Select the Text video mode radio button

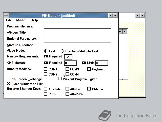46,51
